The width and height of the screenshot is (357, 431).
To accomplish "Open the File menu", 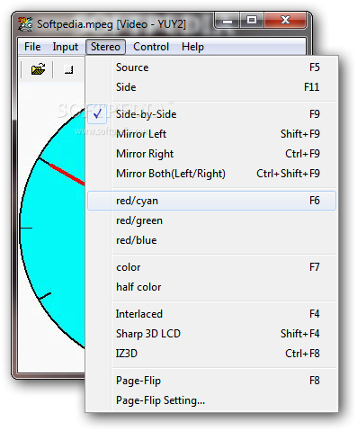I will click(32, 47).
